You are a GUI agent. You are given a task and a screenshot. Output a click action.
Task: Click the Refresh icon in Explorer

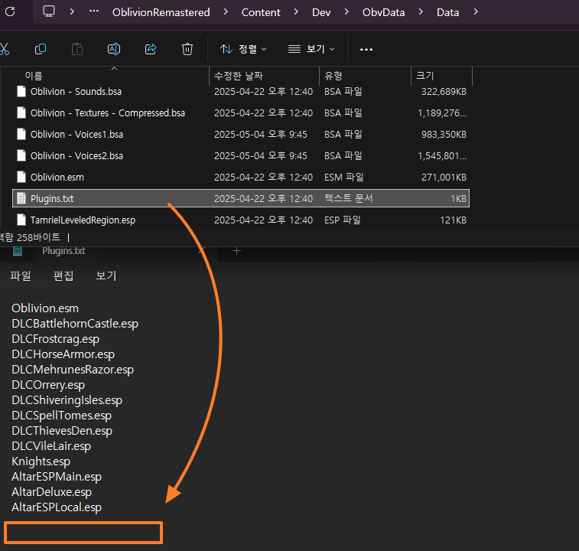tap(10, 11)
